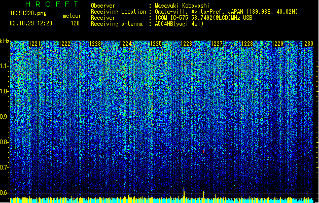Click the Receiving antenna label
319x203 pixels.
pos(117,24)
